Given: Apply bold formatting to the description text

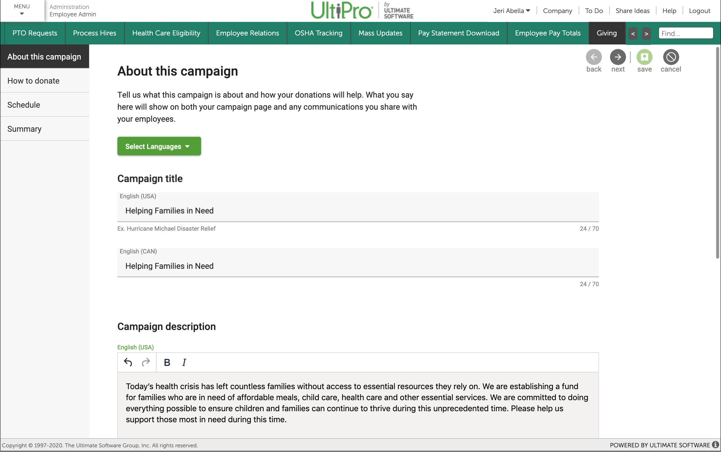Looking at the screenshot, I should (167, 362).
